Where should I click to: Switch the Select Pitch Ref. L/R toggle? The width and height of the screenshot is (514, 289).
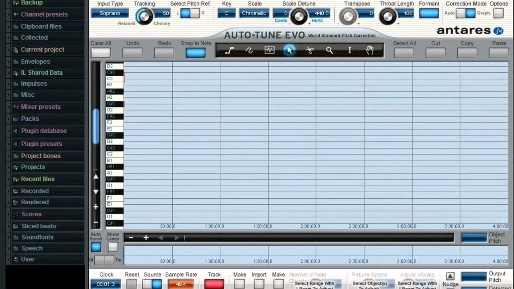[x=190, y=13]
